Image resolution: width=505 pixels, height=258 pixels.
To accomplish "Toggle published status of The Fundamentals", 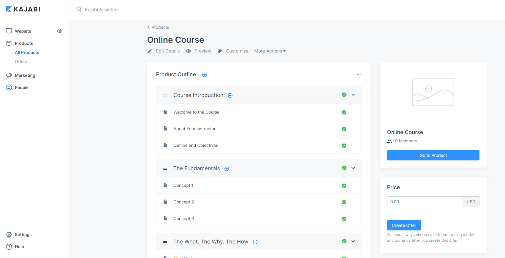I will (344, 168).
